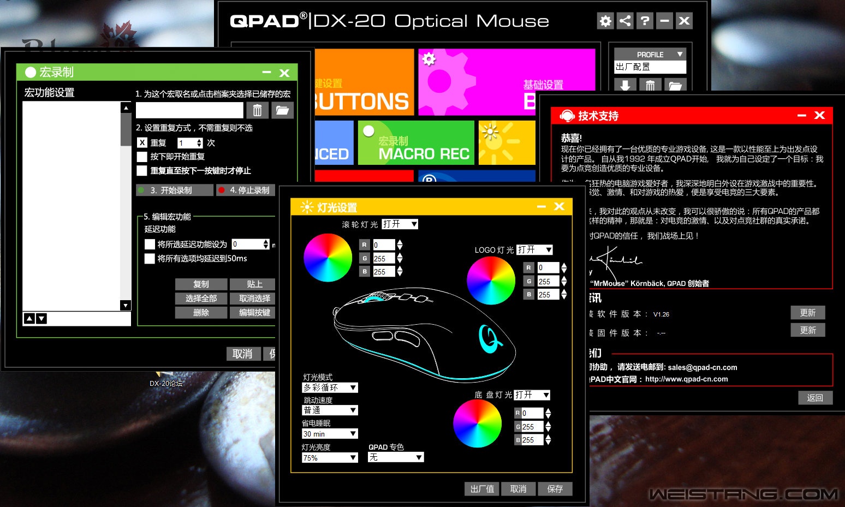Click 4. 停止录制 button

click(246, 190)
